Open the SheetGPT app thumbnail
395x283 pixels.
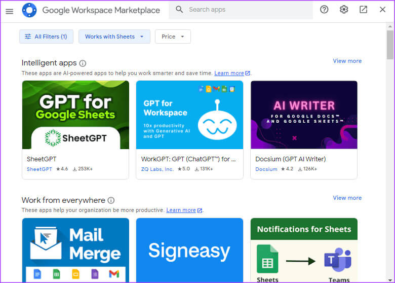click(x=75, y=115)
